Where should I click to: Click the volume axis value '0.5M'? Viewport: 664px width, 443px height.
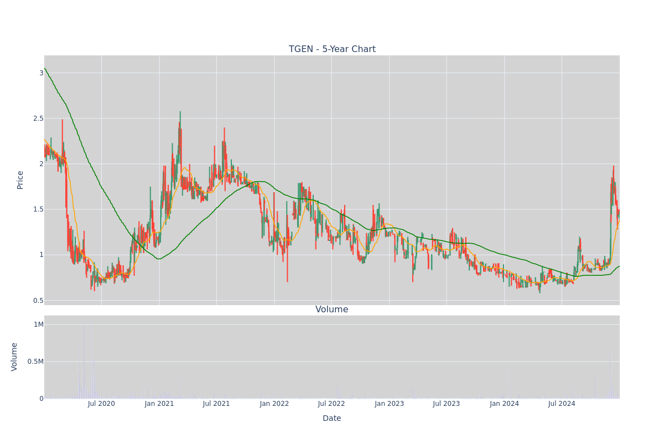coord(36,362)
